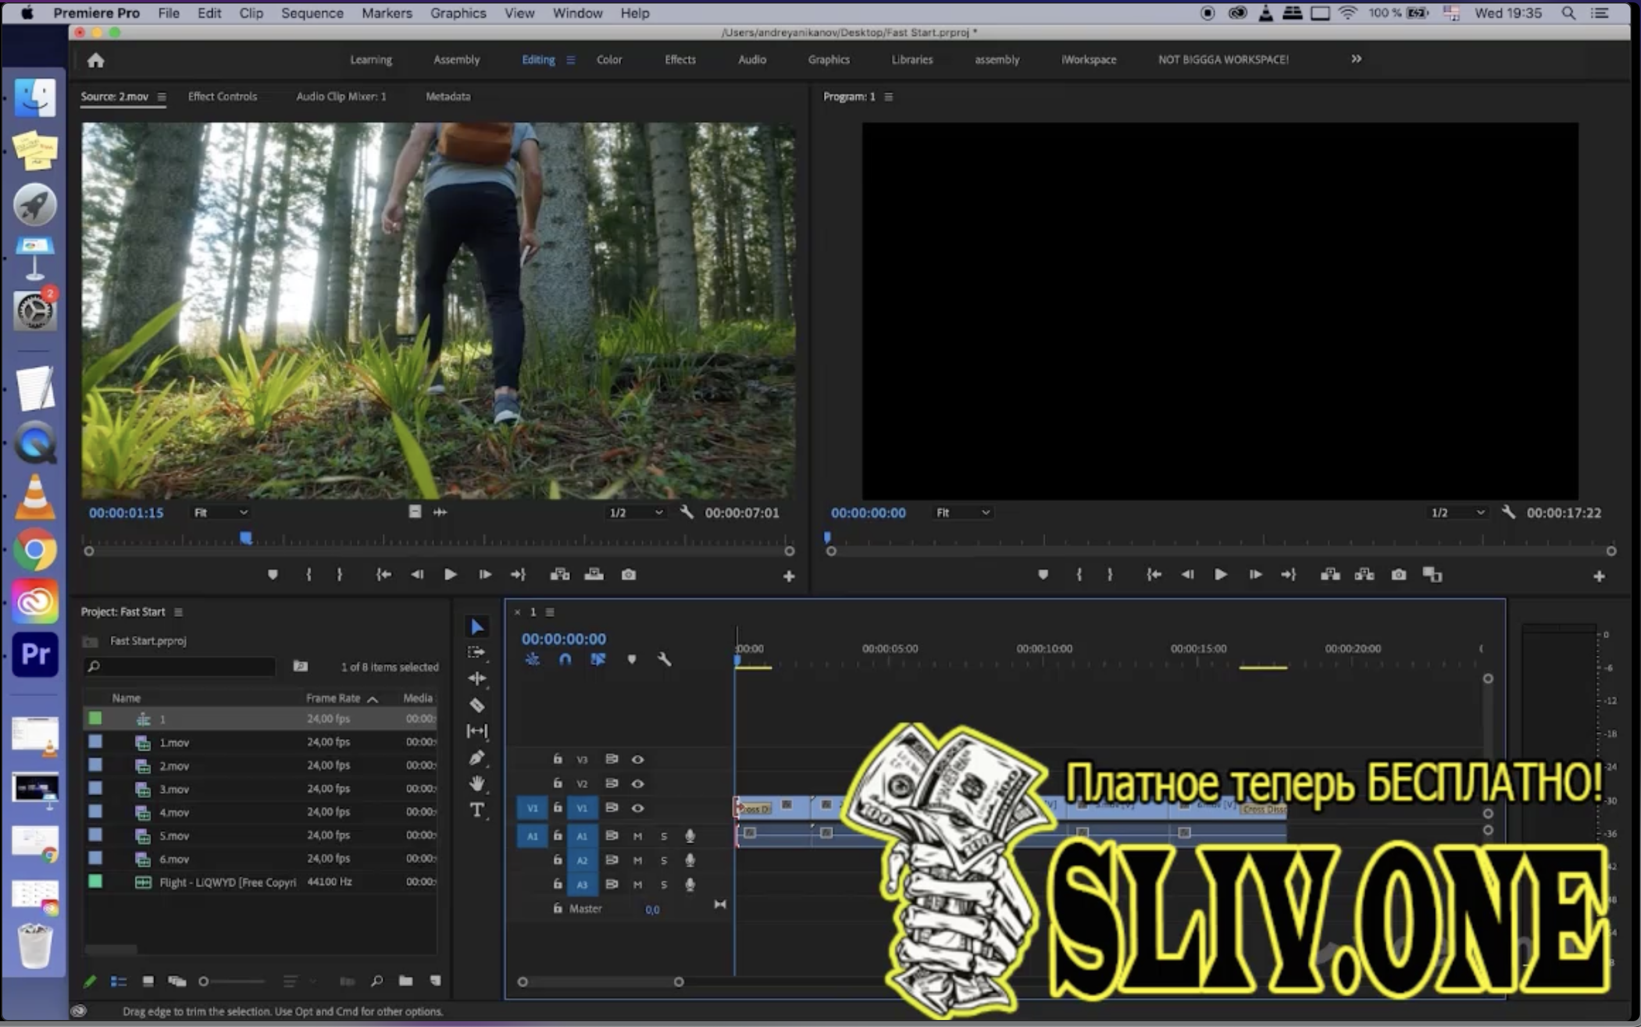1641x1027 pixels.
Task: Sort Project panel by Frame Rate
Action: [333, 698]
